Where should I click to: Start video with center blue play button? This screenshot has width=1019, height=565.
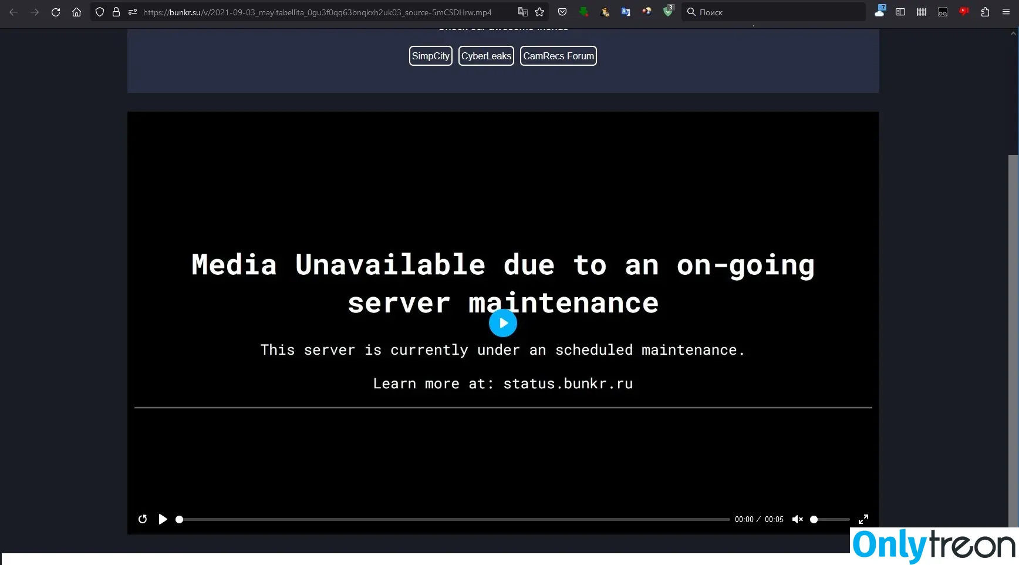tap(503, 323)
